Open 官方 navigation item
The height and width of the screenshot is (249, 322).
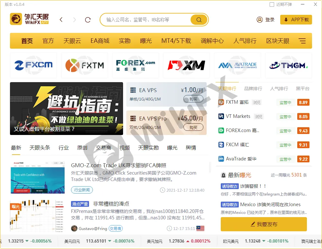point(48,41)
